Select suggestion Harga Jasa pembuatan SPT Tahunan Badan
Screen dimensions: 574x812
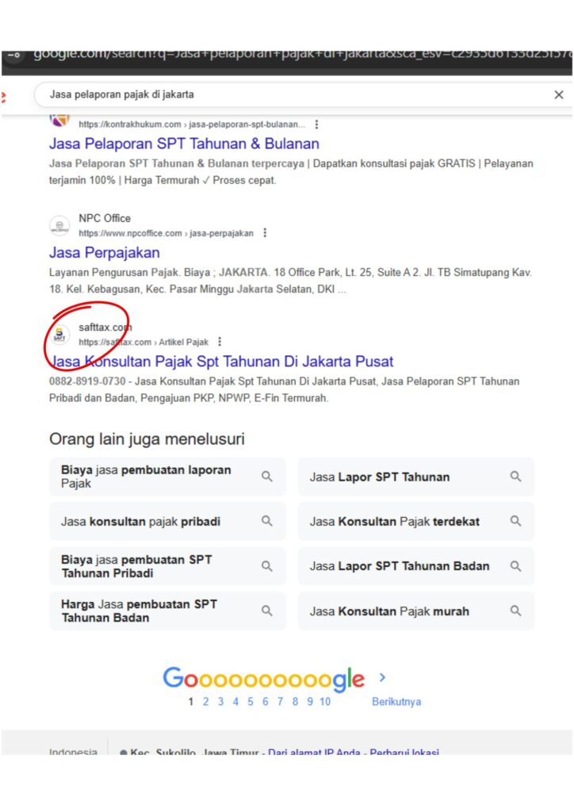[167, 611]
